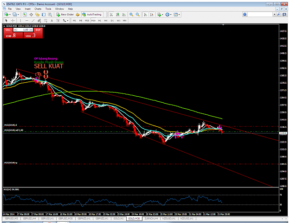Viewport: 290px width, 223px height.
Task: Click the lot volume input field
Action: pyautogui.click(x=23, y=30)
